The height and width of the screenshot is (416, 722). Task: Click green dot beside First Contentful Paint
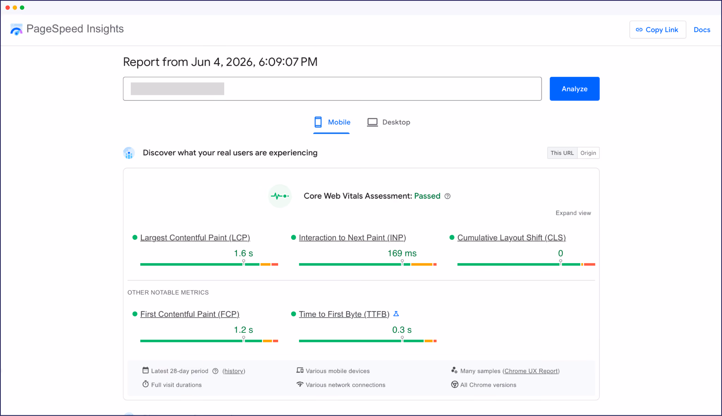coord(135,314)
